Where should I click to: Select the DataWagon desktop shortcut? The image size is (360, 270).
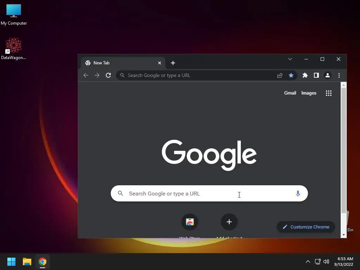[x=14, y=49]
